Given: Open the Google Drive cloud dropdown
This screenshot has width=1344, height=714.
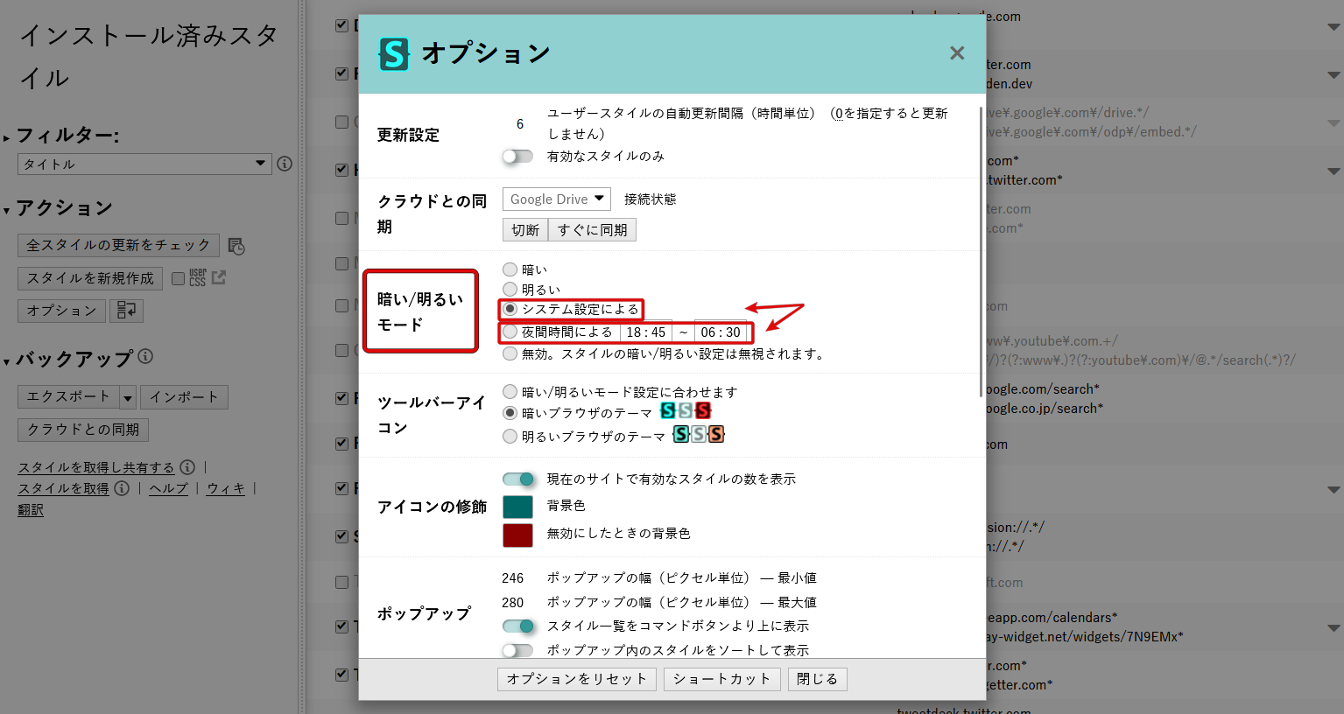Looking at the screenshot, I should click(x=557, y=199).
